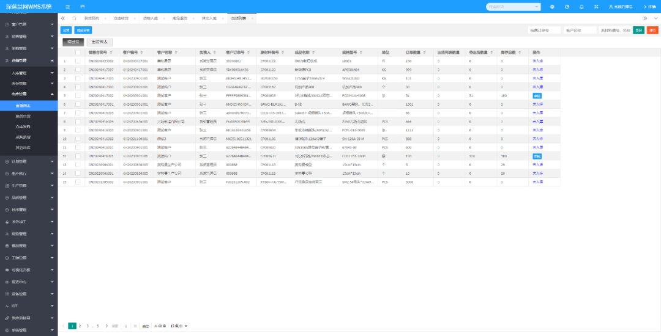Switch to the 成品退货 tab
This screenshot has width=661, height=336.
tap(179, 18)
